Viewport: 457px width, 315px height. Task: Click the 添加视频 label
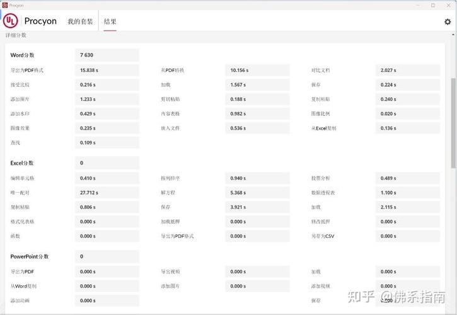click(320, 287)
